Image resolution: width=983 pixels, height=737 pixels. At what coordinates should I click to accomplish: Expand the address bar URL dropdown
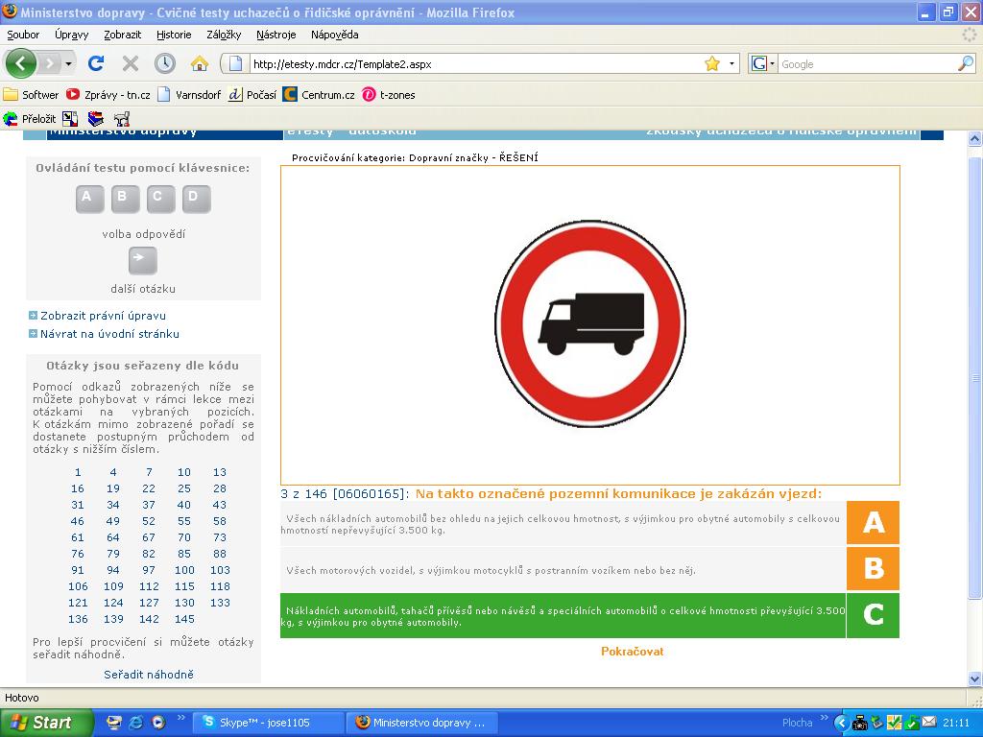coord(731,64)
